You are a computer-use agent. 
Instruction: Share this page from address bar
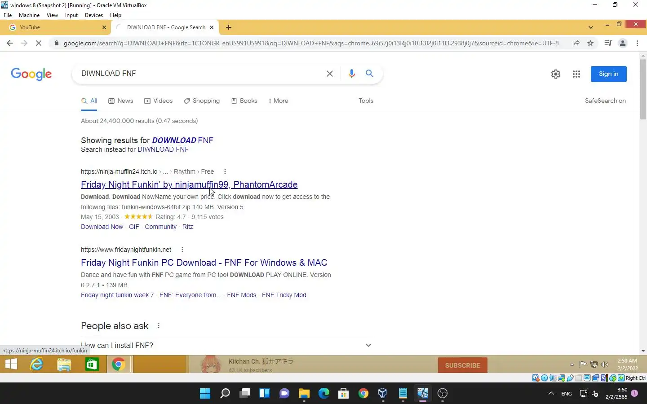click(576, 43)
